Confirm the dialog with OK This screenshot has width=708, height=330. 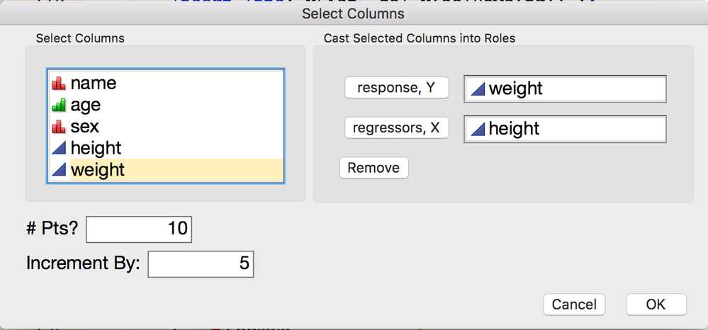[x=656, y=305]
